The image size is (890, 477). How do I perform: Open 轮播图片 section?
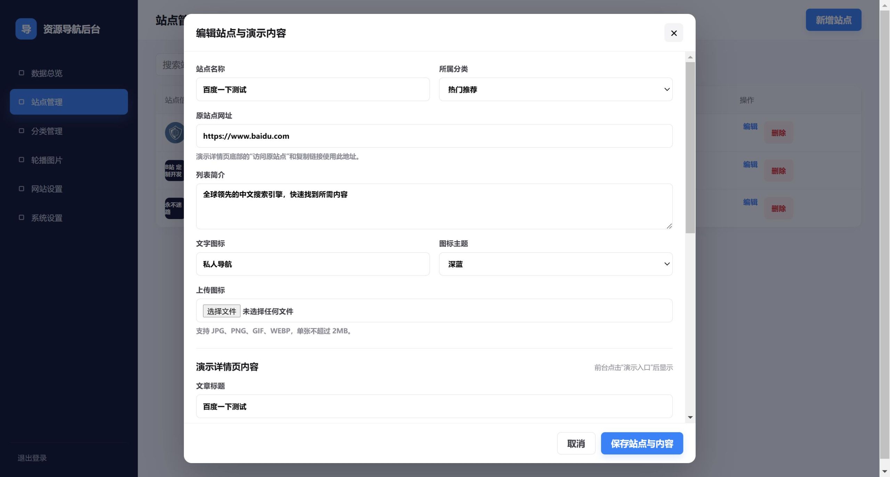(69, 160)
